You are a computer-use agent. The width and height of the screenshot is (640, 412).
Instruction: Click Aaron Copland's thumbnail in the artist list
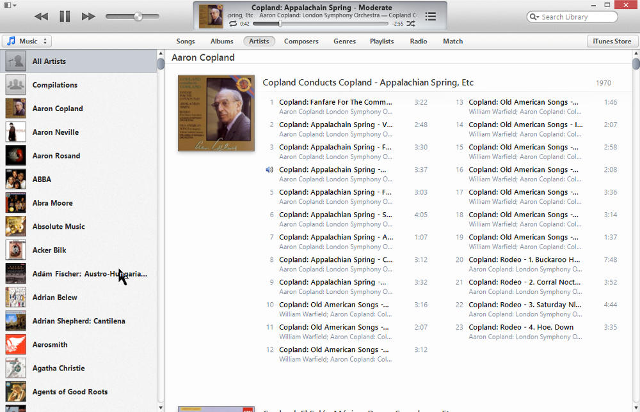(x=15, y=109)
